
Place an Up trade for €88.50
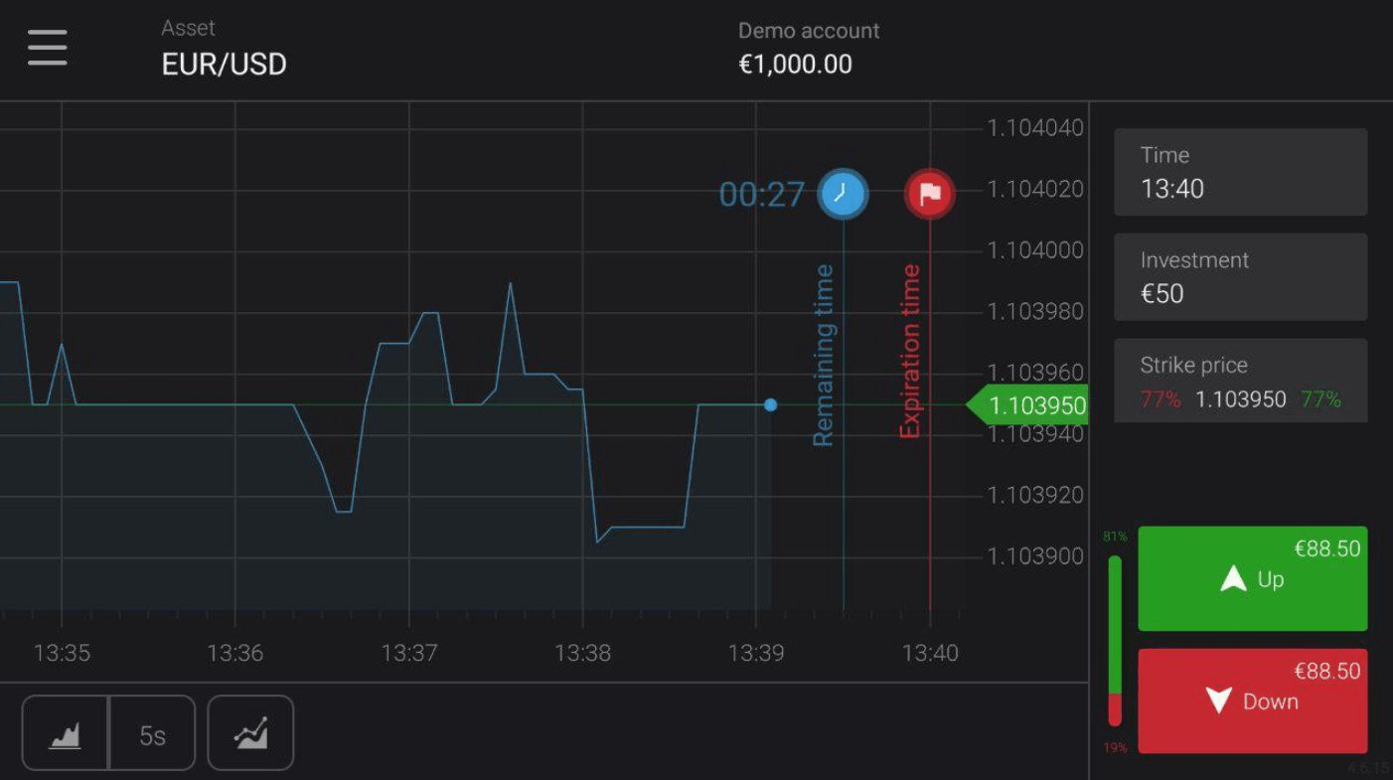click(x=1253, y=578)
